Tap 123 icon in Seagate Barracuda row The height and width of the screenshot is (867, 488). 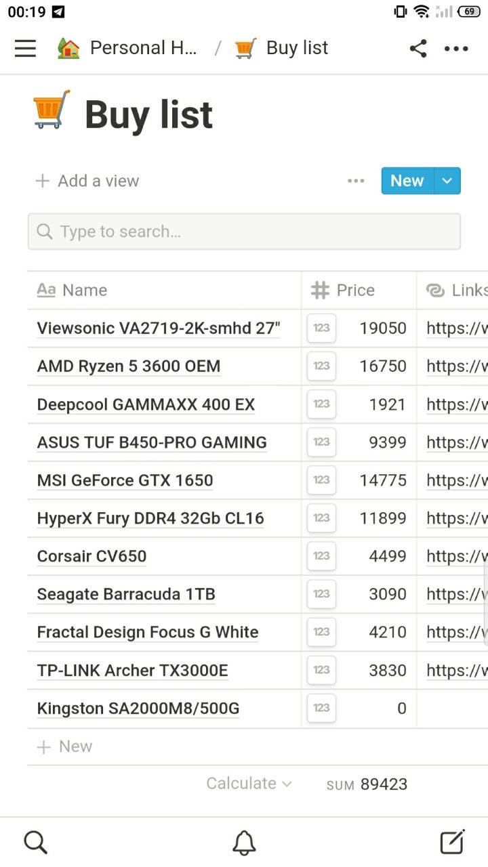click(x=321, y=594)
